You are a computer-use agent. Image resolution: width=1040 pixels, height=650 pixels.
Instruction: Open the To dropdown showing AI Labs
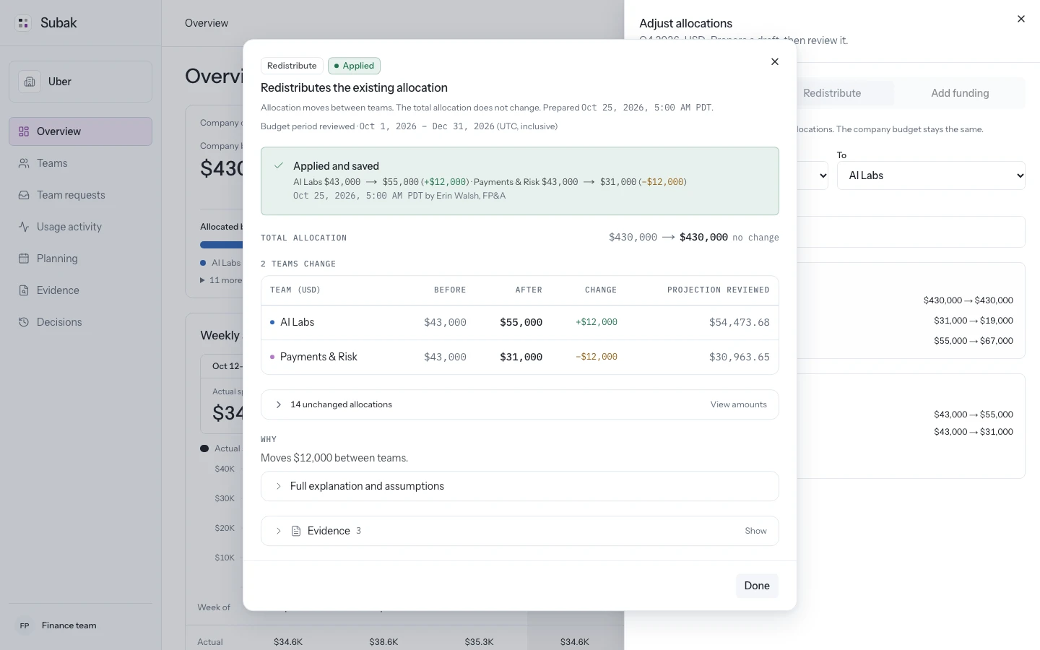pos(931,175)
